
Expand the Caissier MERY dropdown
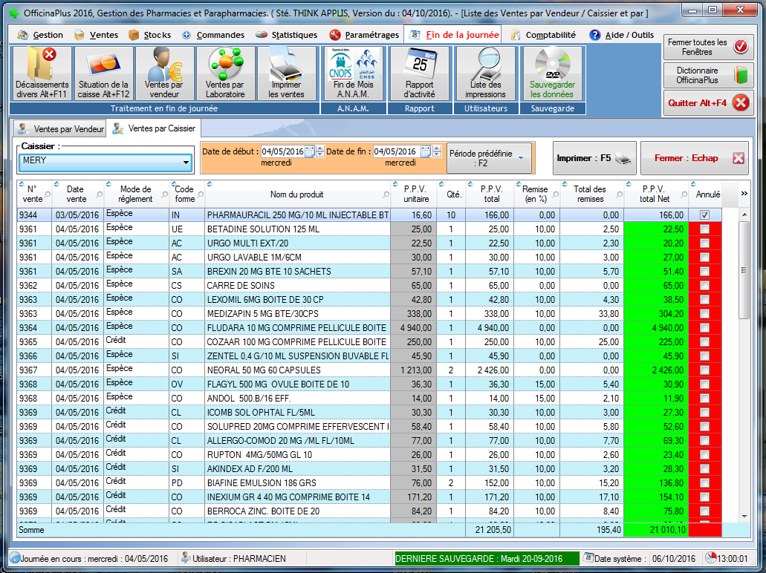point(186,160)
